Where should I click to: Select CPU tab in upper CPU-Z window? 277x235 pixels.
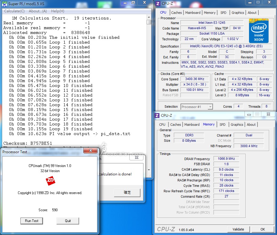tap(163, 12)
